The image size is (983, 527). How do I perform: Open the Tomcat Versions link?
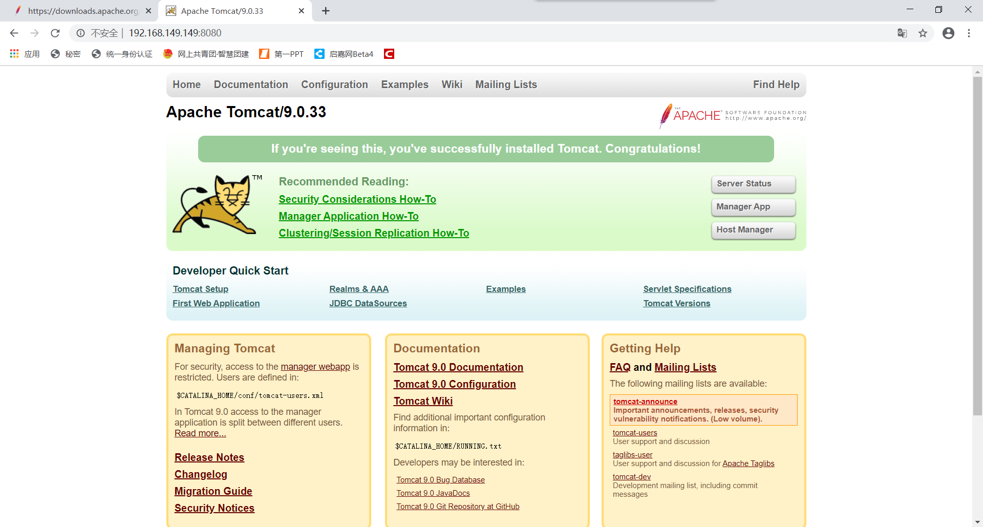click(677, 303)
